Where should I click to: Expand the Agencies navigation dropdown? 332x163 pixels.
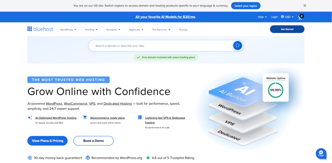click(x=136, y=30)
